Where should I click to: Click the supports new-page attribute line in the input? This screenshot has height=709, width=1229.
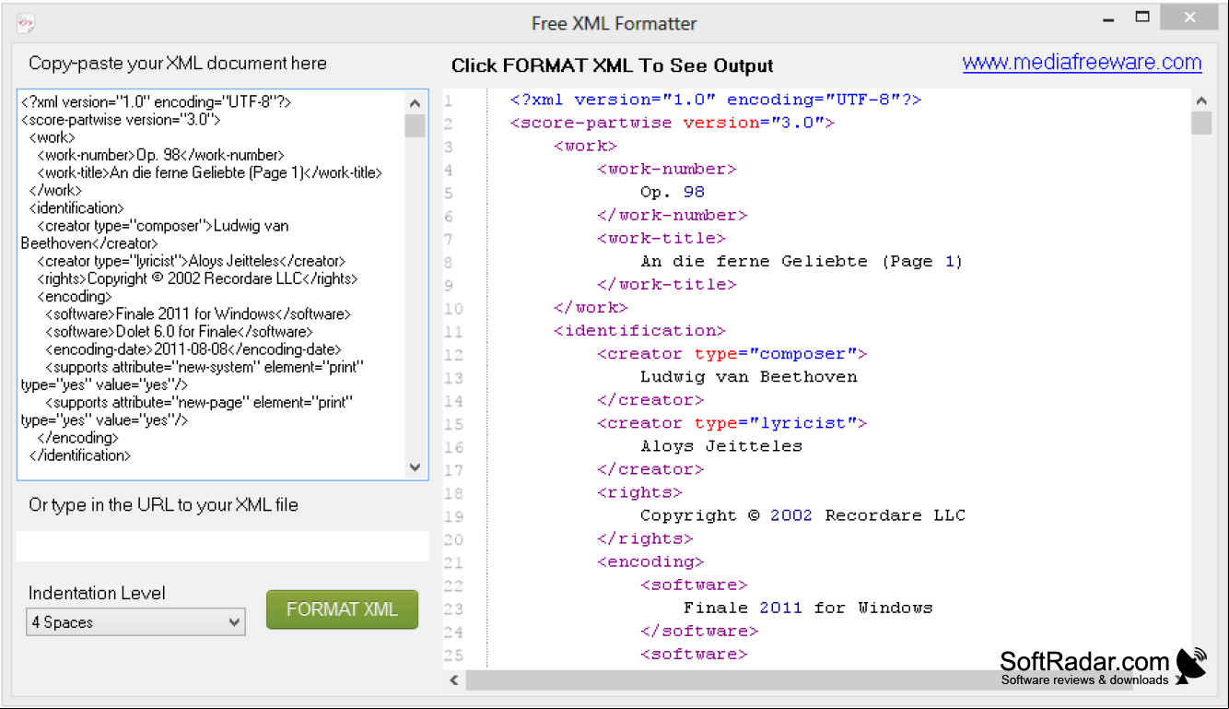point(188,411)
